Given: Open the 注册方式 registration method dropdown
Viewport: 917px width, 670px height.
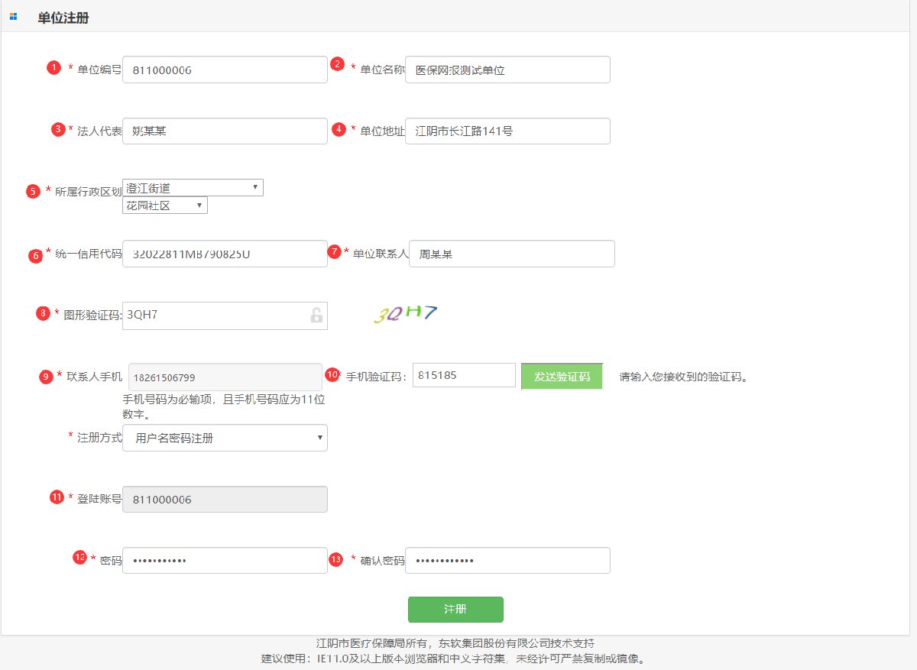Looking at the screenshot, I should coord(225,438).
